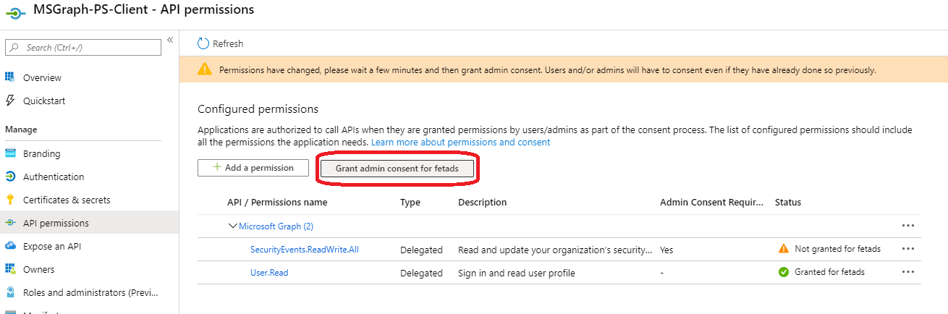Click the Expose an API cloud icon

tap(10, 246)
